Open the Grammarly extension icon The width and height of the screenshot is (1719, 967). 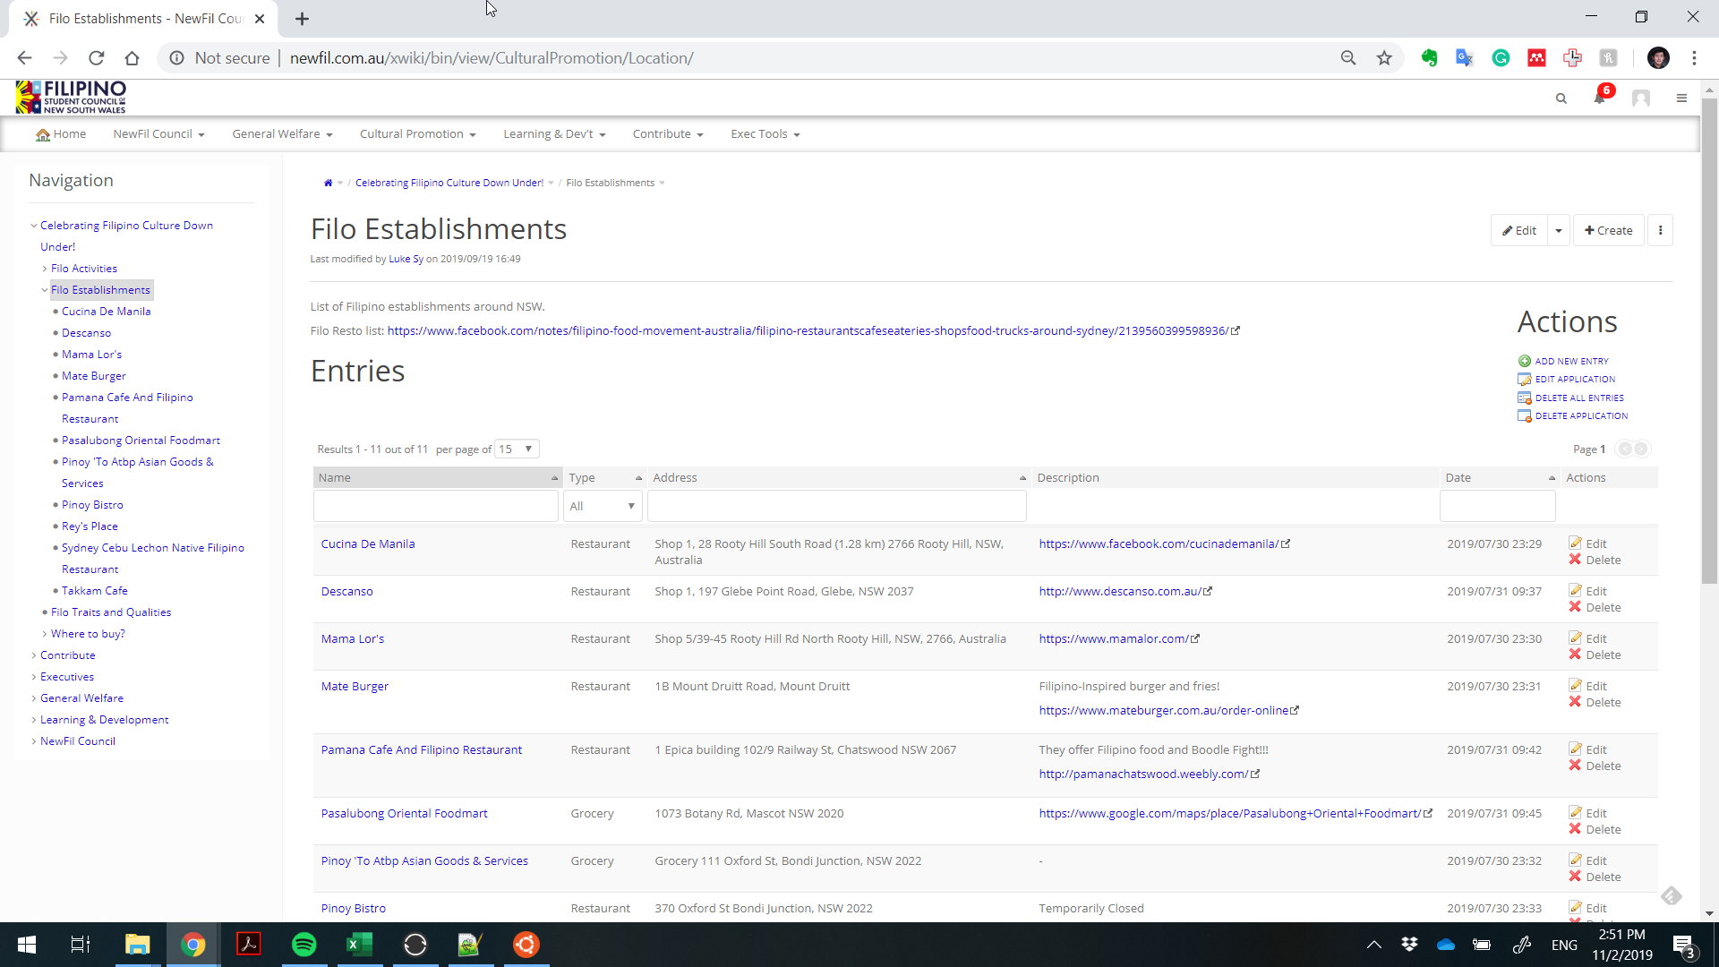pyautogui.click(x=1501, y=58)
